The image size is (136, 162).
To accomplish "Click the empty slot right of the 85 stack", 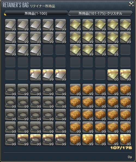I will (125, 50).
